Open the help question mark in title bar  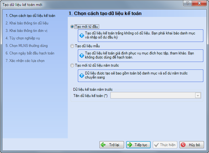tap(188, 3)
